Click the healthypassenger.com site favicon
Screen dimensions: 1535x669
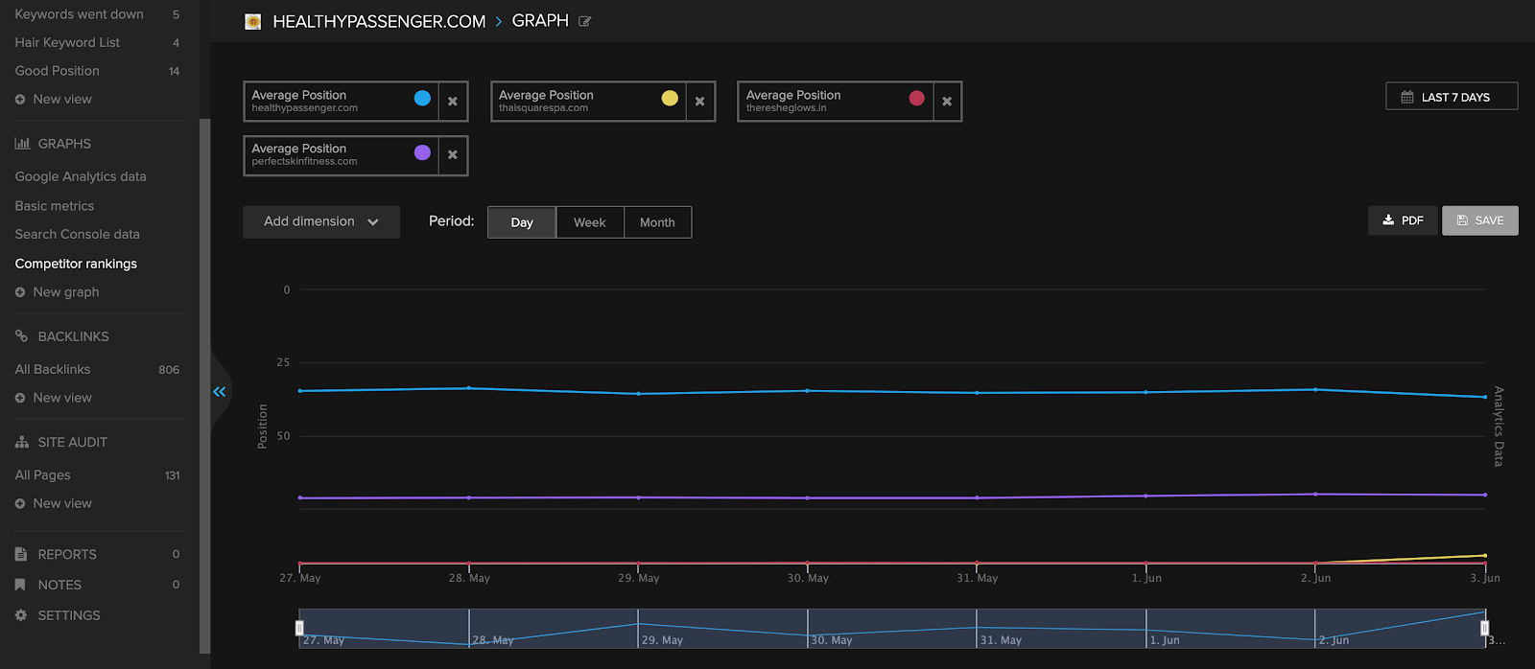[253, 21]
